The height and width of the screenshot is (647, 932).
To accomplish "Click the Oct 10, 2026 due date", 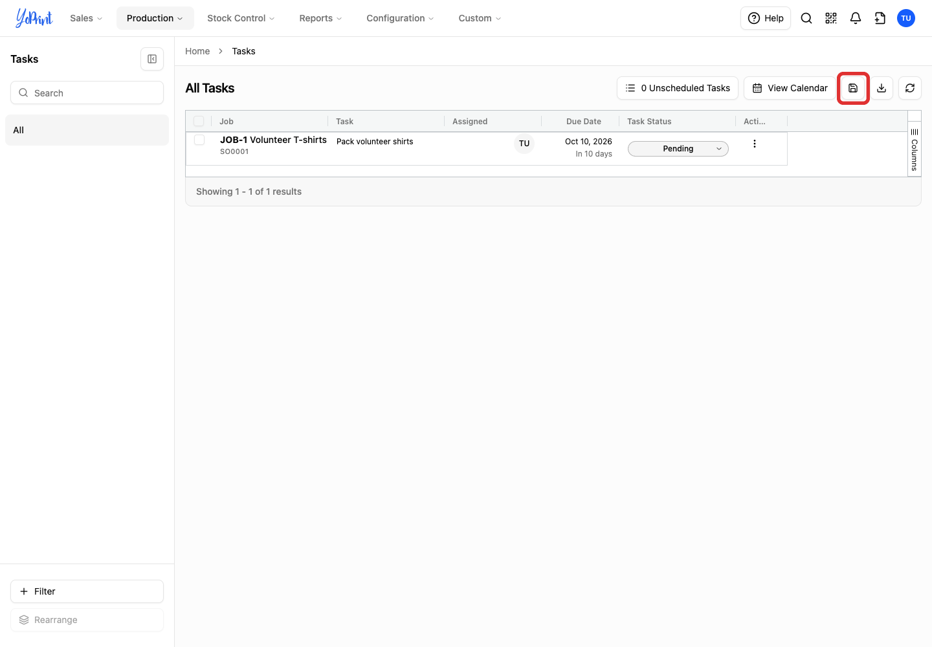I will click(x=588, y=142).
